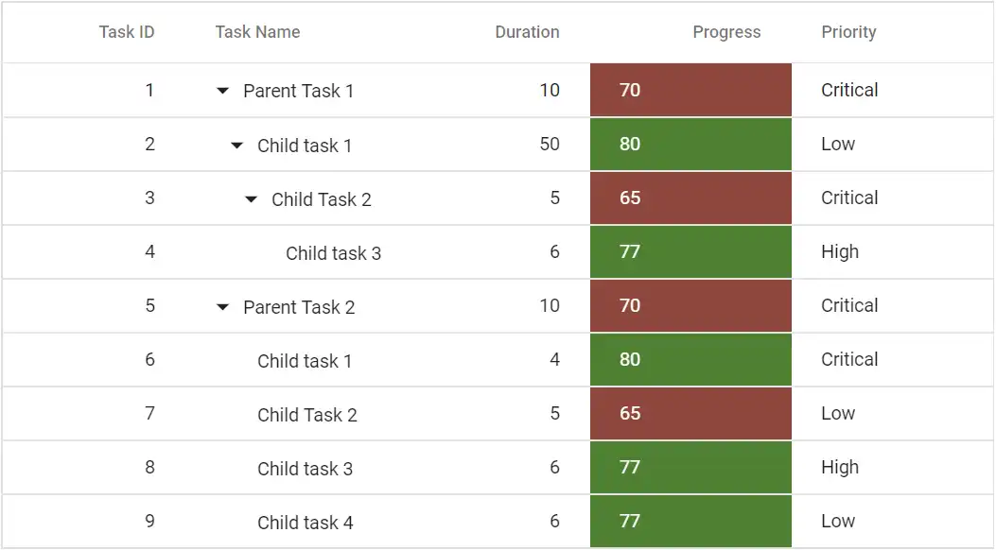Select the green progress bar showing 80
Image resolution: width=996 pixels, height=550 pixels.
coord(690,144)
